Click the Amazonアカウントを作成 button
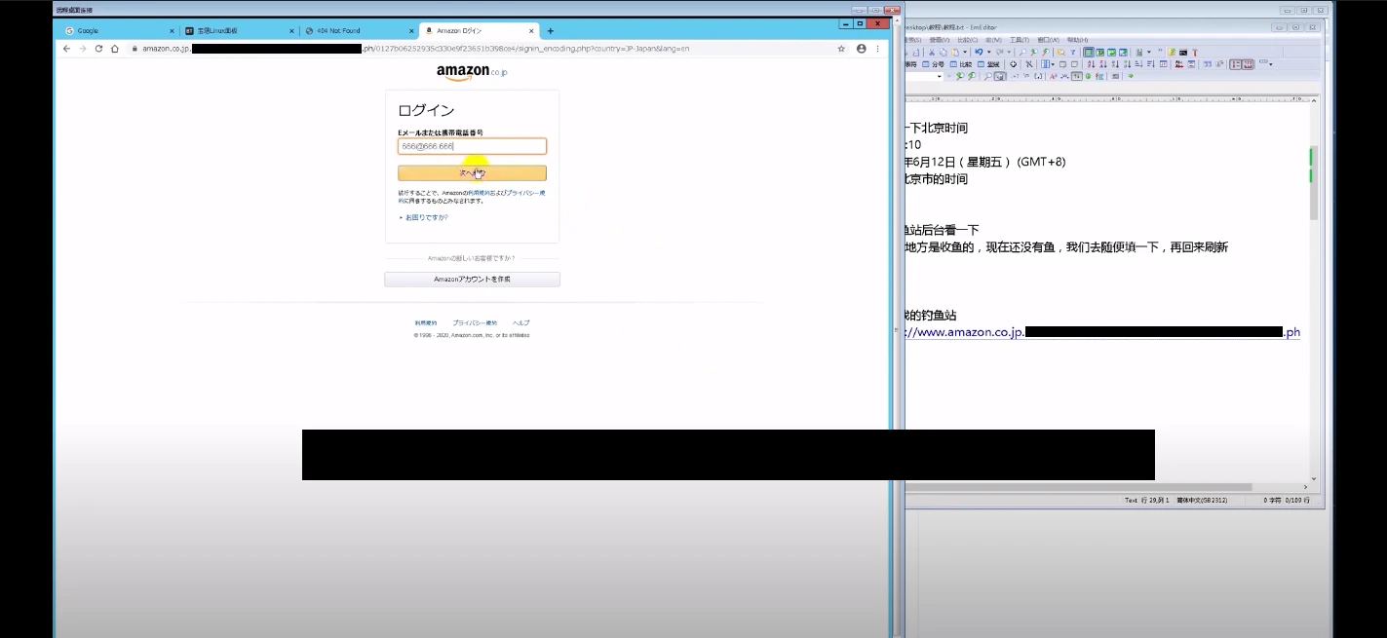 (472, 280)
